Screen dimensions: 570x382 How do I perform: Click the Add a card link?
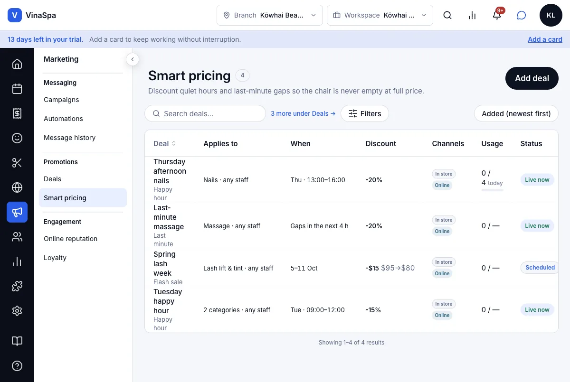(545, 39)
